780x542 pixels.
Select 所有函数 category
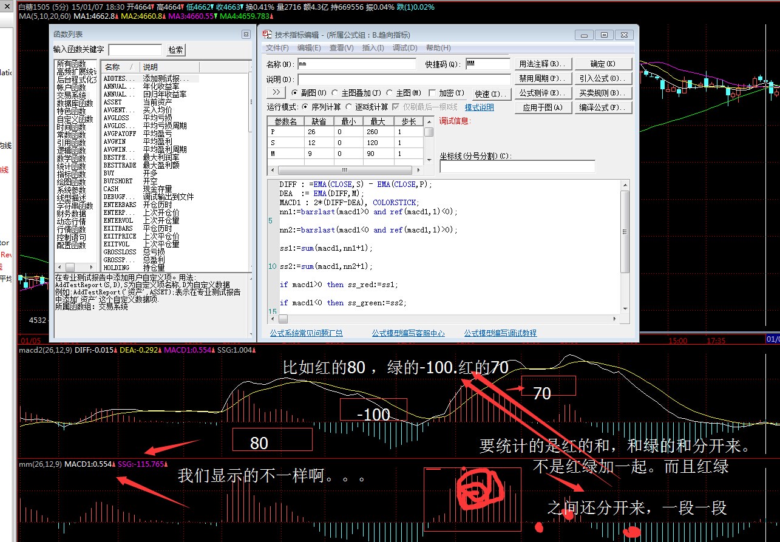click(x=72, y=64)
